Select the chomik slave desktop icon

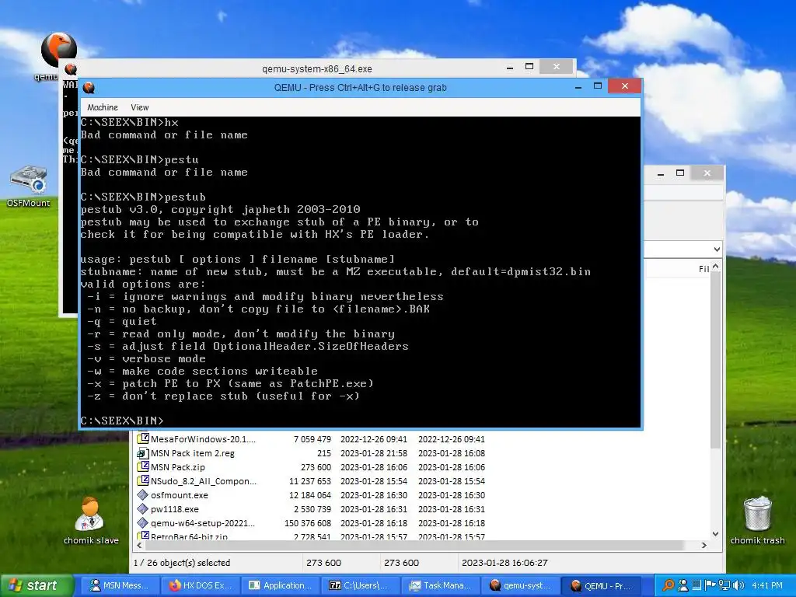(x=89, y=514)
